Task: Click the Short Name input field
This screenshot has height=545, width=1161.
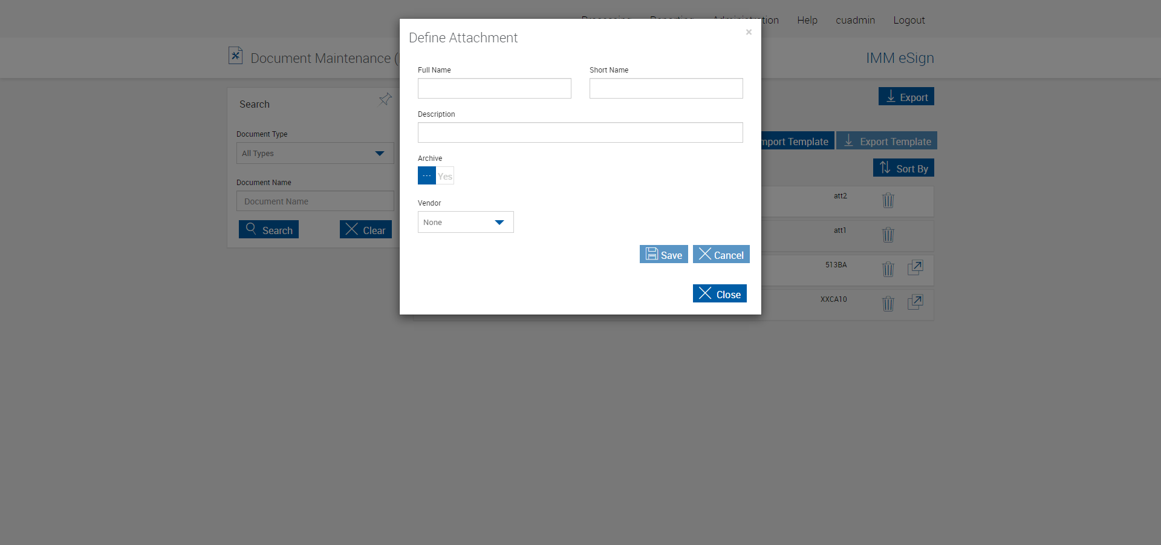Action: (x=666, y=88)
